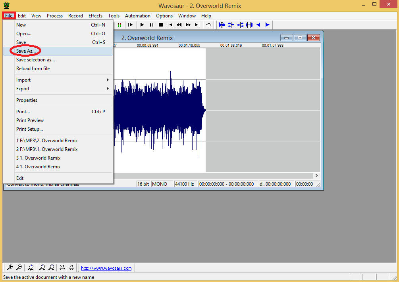The width and height of the screenshot is (399, 282).
Task: Select Properties in the File menu
Action: [x=27, y=100]
